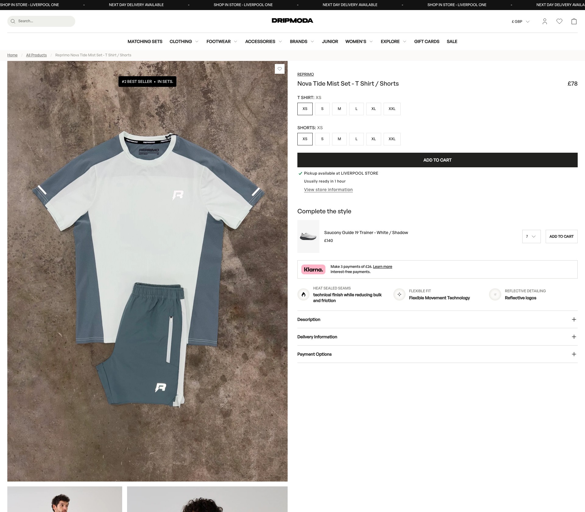Click the Reflective Detailing feature icon
The width and height of the screenshot is (585, 512).
(x=495, y=294)
